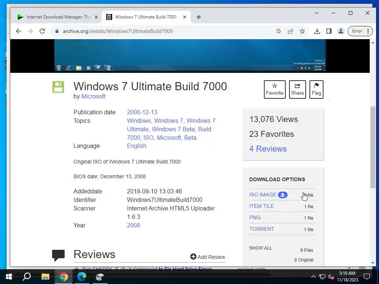Open the tab search chevron

(316, 13)
